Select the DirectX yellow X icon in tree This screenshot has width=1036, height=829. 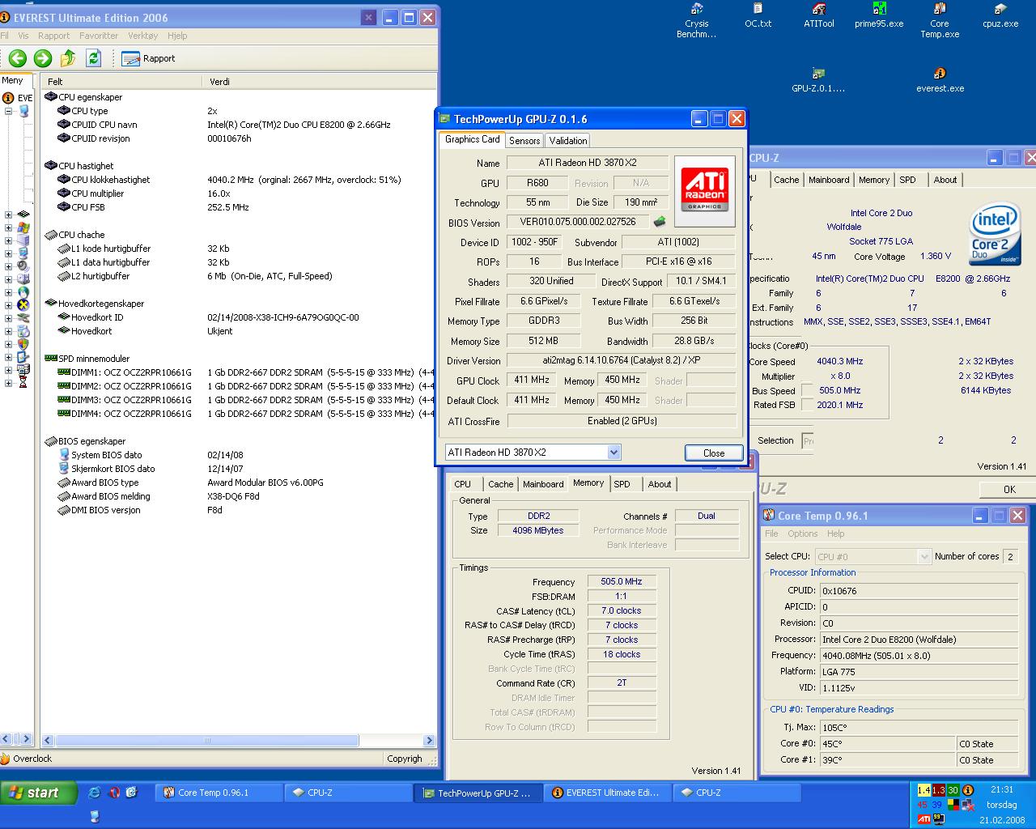(23, 304)
